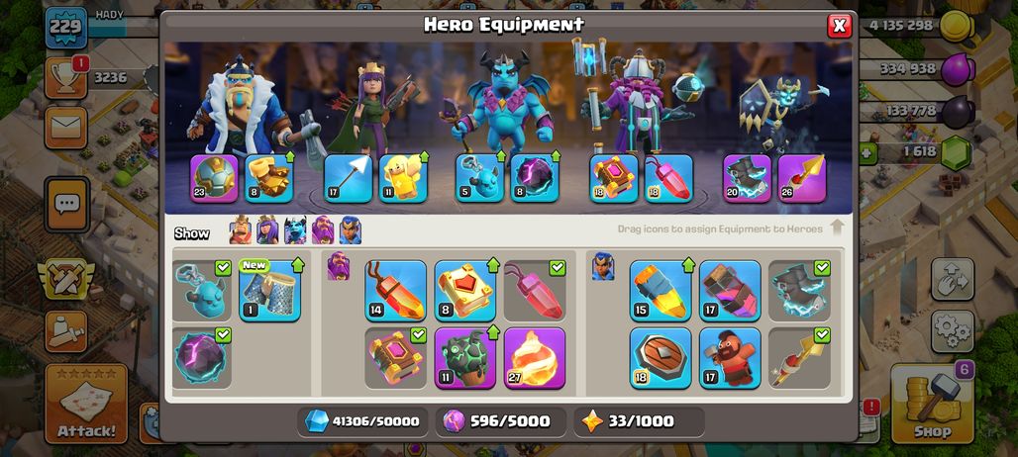This screenshot has width=1018, height=457.
Task: Select the New Metal Pants equipment
Action: [269, 291]
